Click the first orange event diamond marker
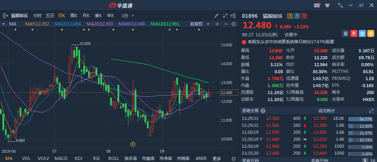This screenshot has width=377, height=162. click(15, 30)
